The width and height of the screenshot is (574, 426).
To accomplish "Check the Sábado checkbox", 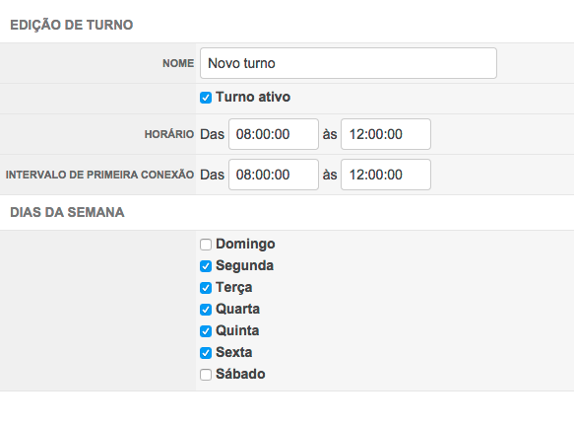I will [206, 375].
